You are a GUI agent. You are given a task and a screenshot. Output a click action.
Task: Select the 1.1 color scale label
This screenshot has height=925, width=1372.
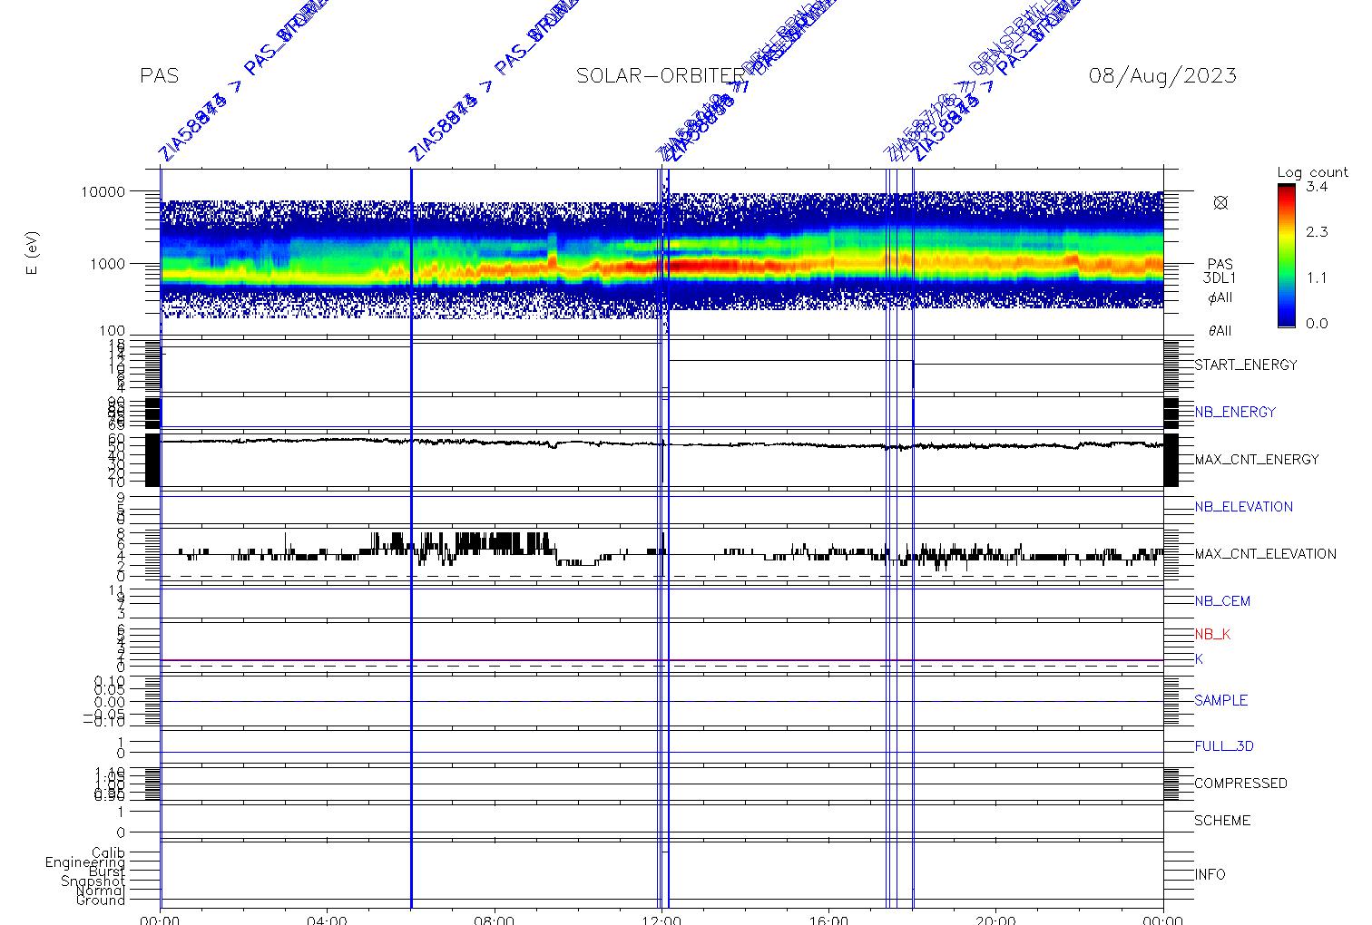pyautogui.click(x=1317, y=277)
